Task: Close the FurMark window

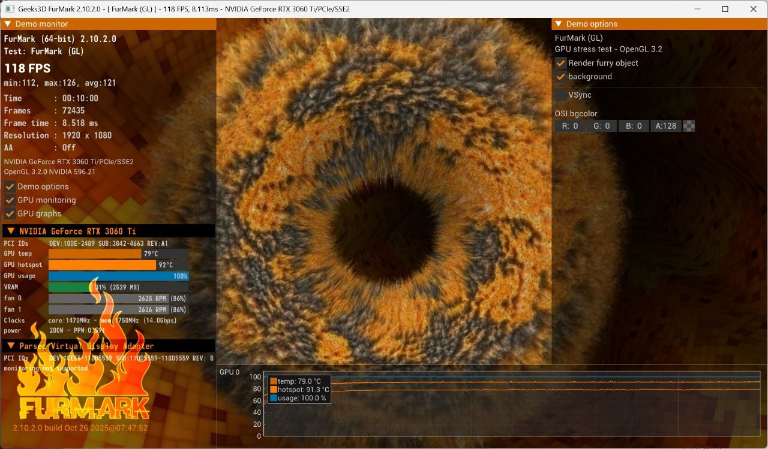Action: click(753, 9)
